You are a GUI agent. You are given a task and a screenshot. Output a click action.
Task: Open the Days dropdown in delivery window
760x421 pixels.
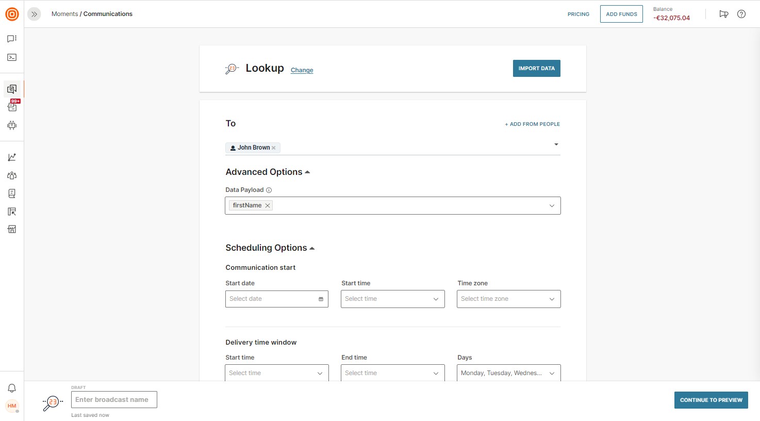pyautogui.click(x=508, y=373)
